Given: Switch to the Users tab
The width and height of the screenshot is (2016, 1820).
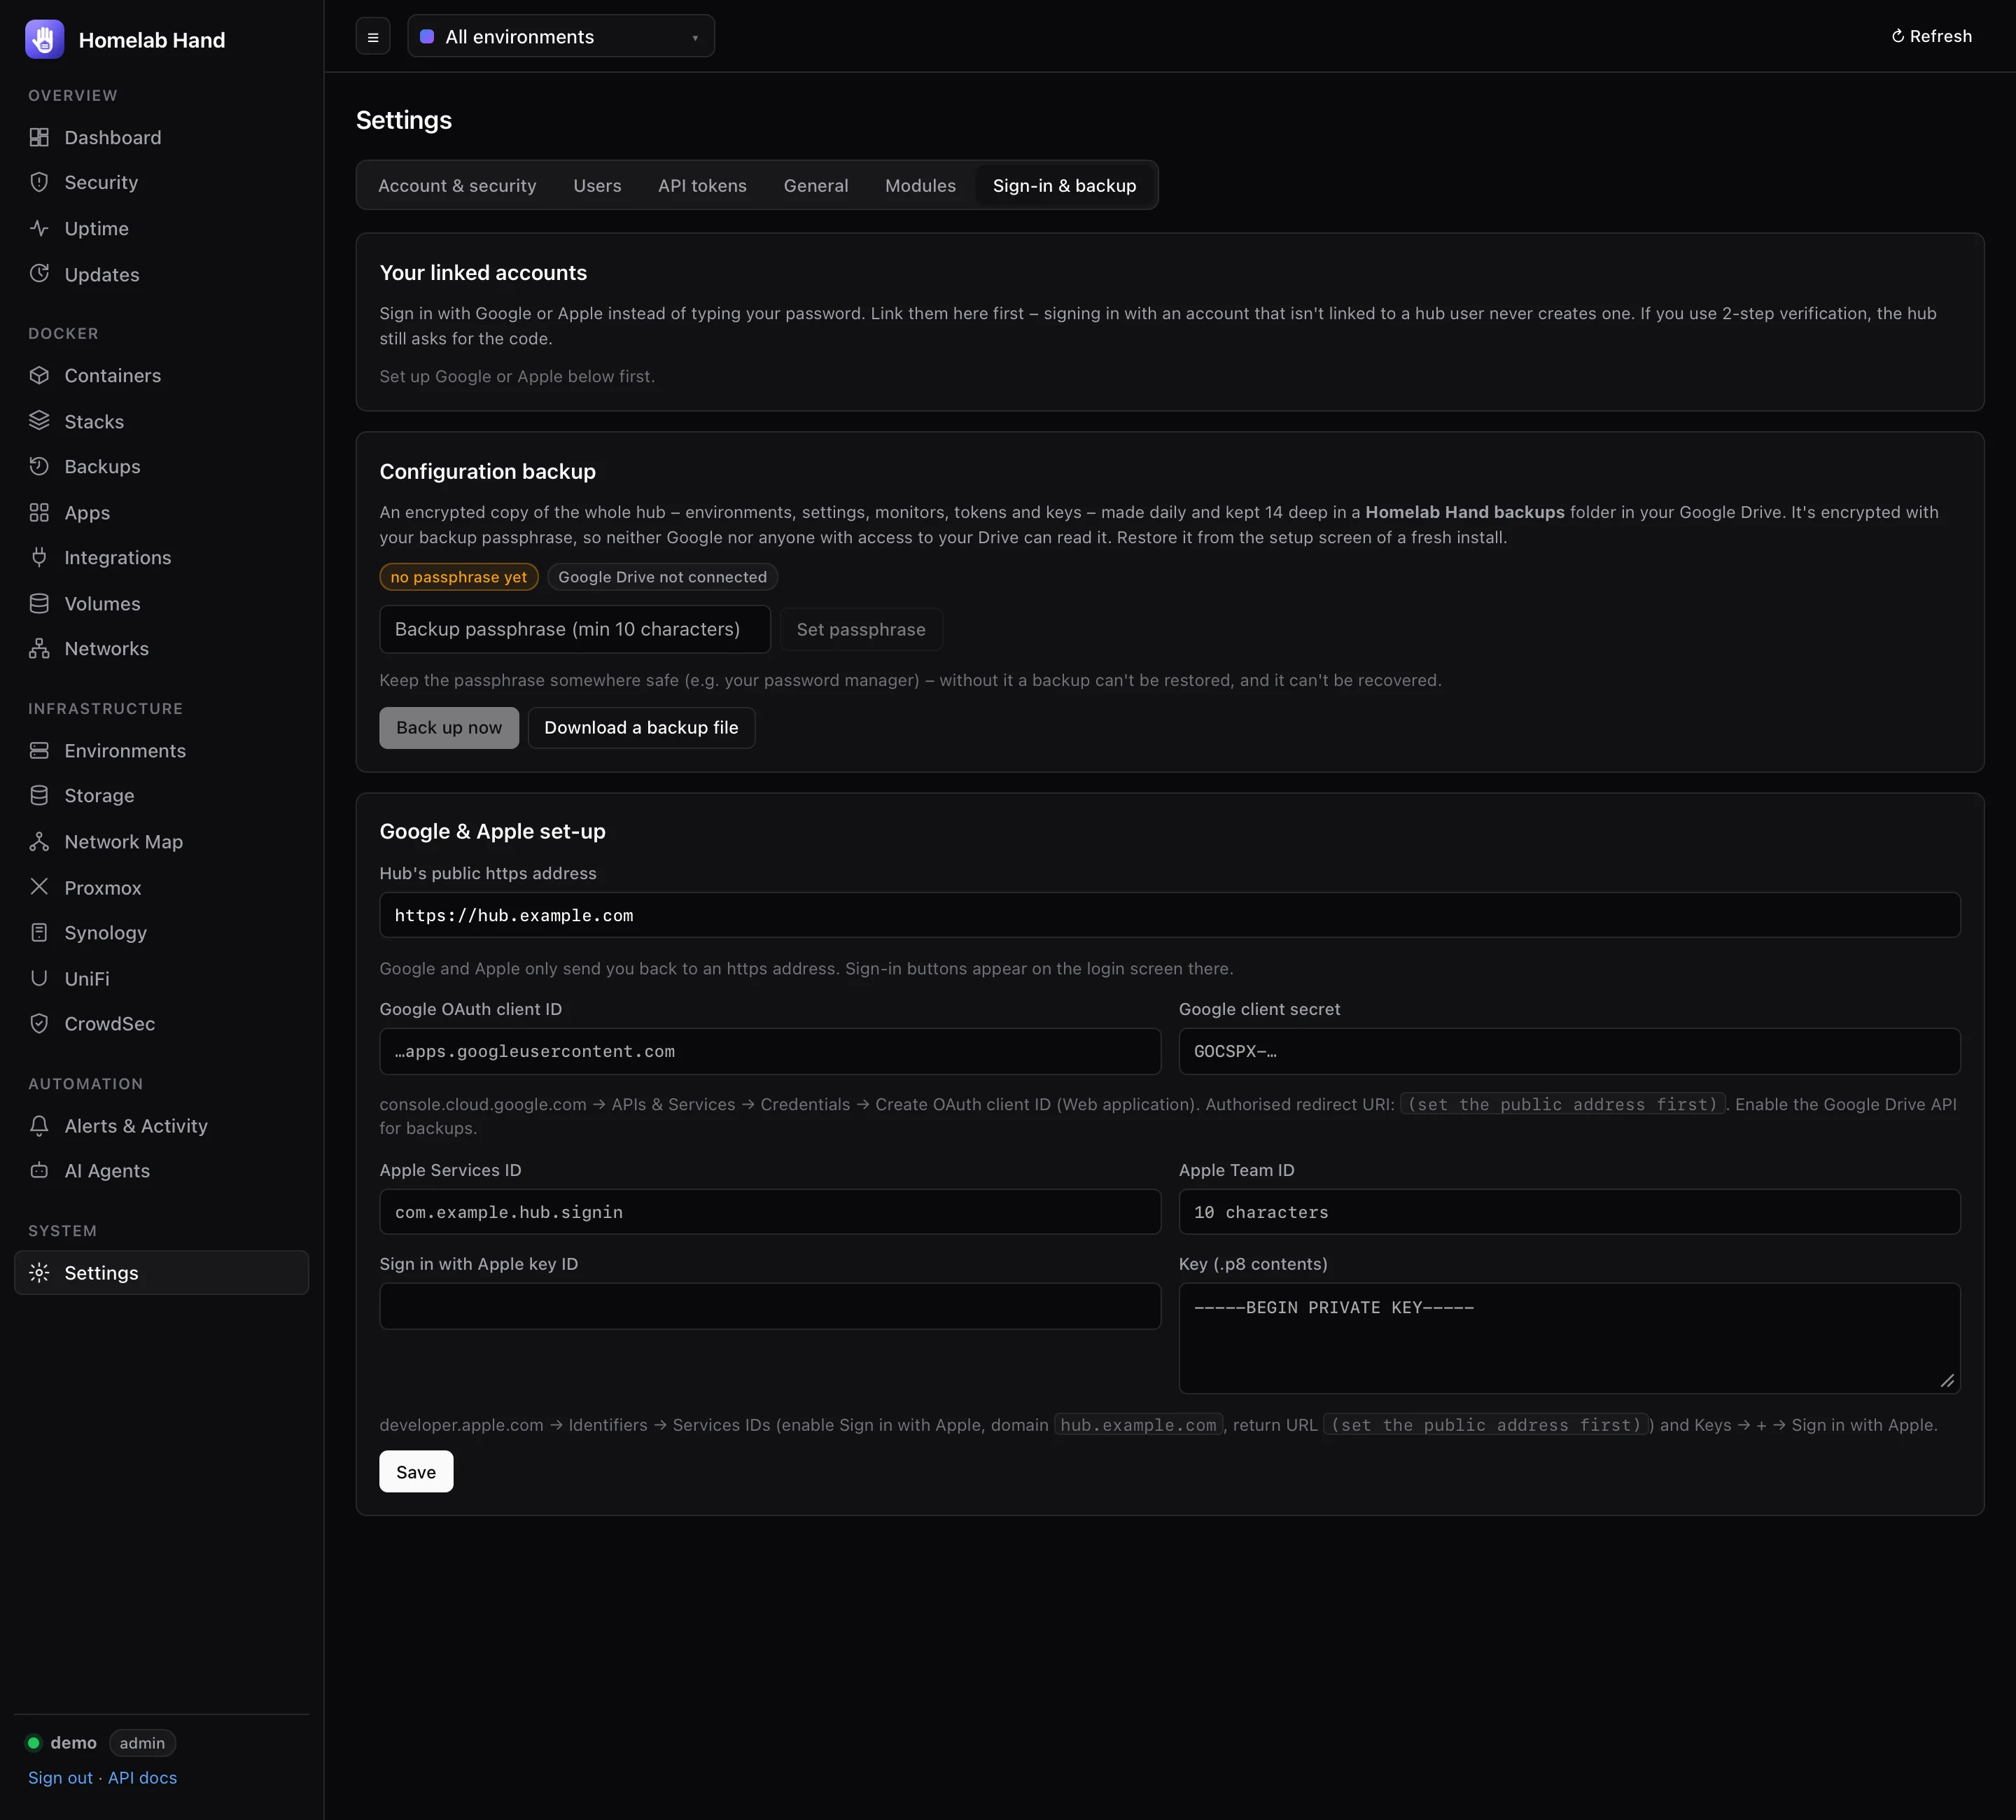Looking at the screenshot, I should coord(597,185).
